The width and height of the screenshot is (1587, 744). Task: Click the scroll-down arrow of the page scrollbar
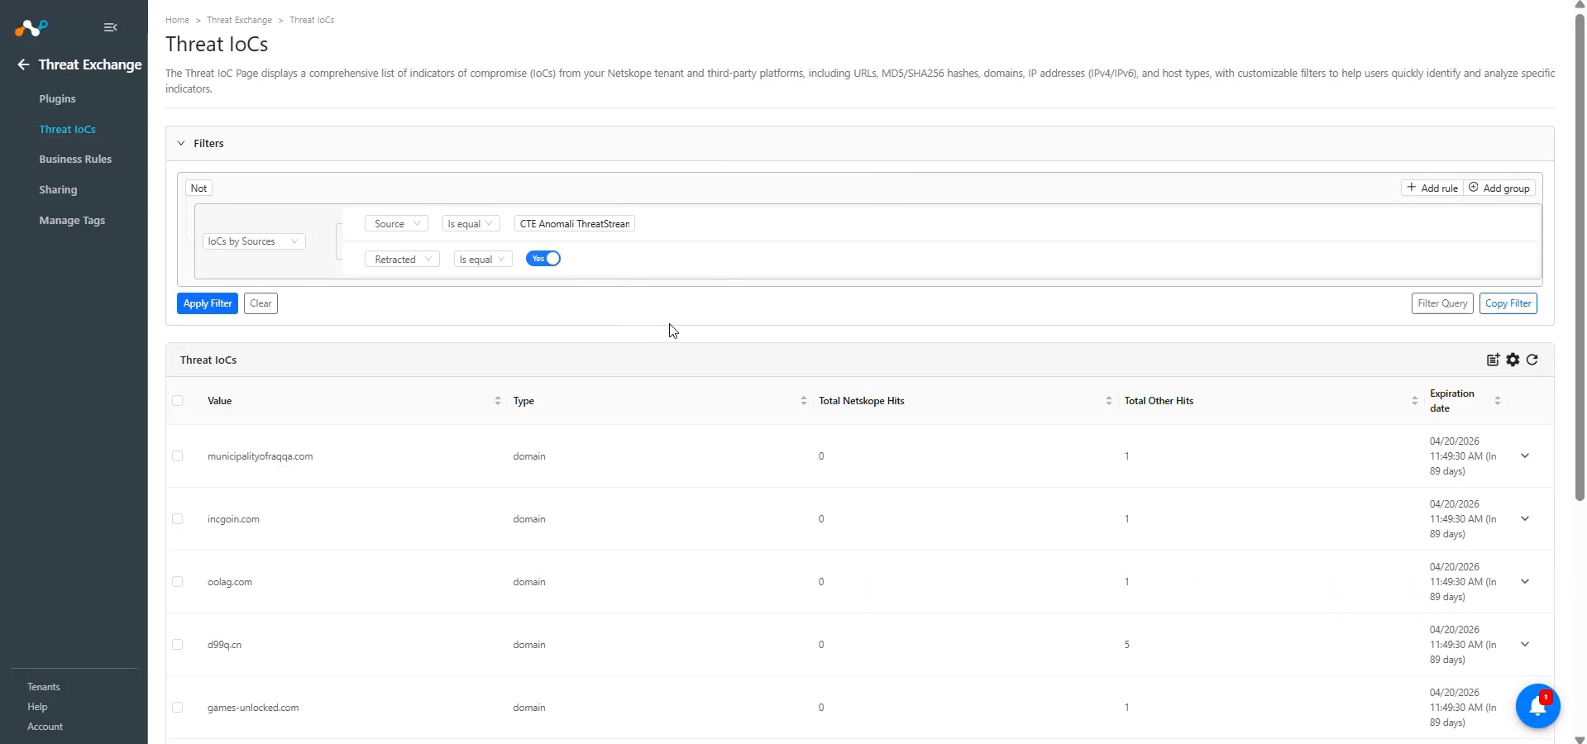[x=1580, y=739]
